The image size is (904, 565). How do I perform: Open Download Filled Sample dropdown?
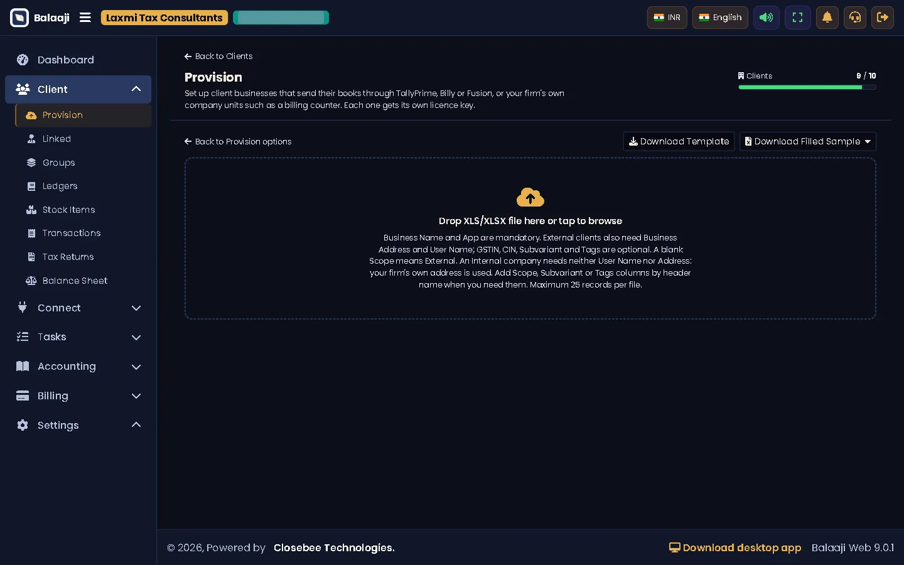[808, 142]
